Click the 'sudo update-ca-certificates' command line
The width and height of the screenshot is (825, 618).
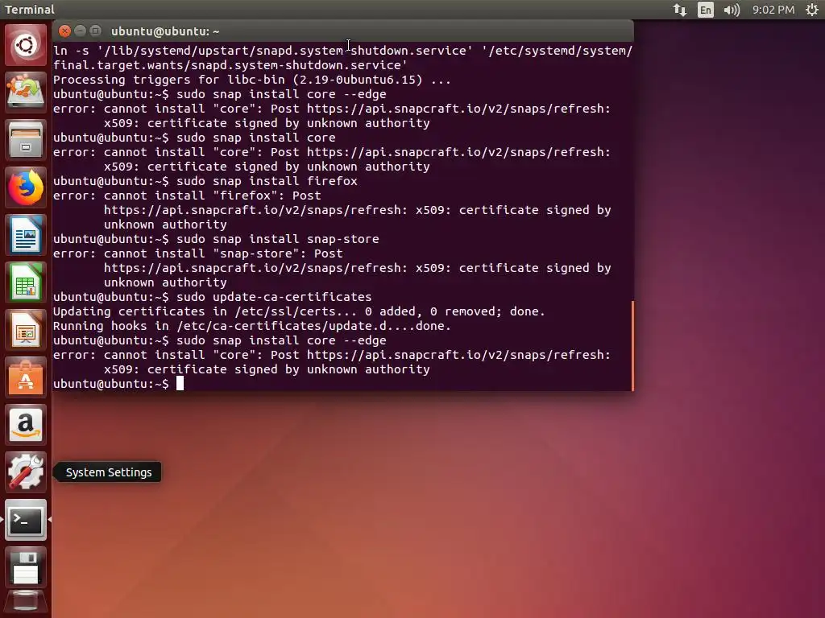click(274, 297)
